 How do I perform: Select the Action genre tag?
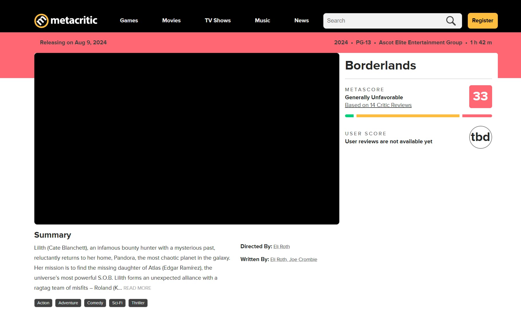pos(43,303)
